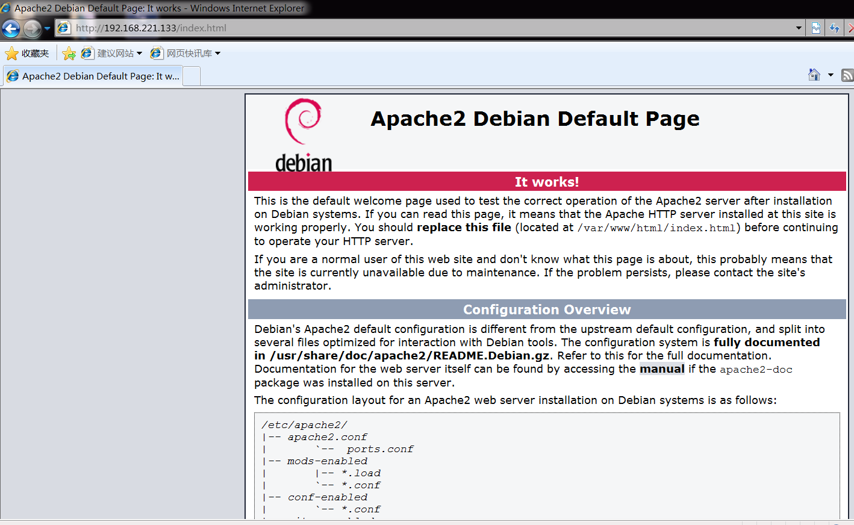The width and height of the screenshot is (854, 525).
Task: Expand the address bar history dropdown
Action: [x=799, y=28]
